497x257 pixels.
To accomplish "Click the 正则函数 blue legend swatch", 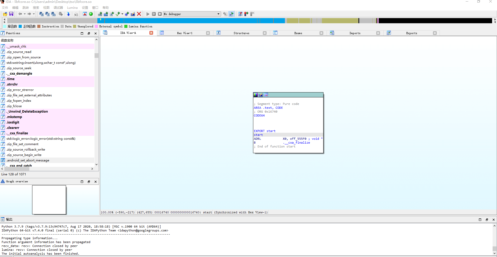I will pyautogui.click(x=20, y=26).
